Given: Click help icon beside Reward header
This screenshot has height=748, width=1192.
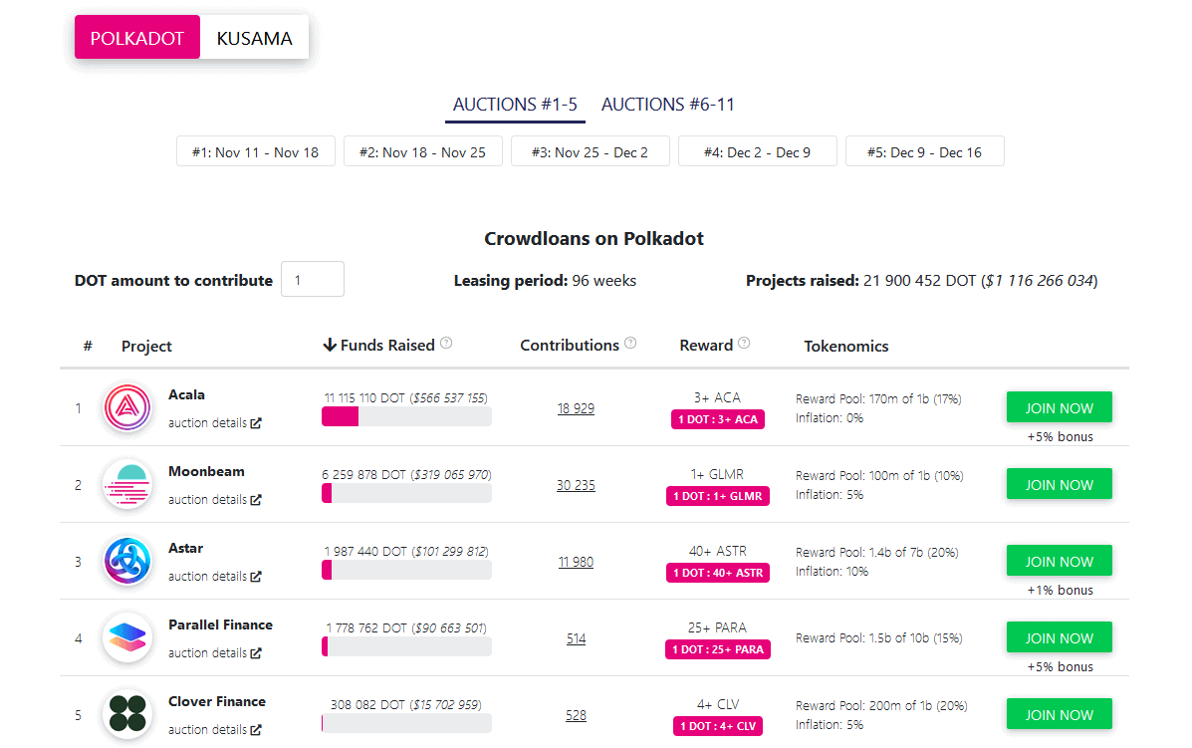Looking at the screenshot, I should coord(744,344).
